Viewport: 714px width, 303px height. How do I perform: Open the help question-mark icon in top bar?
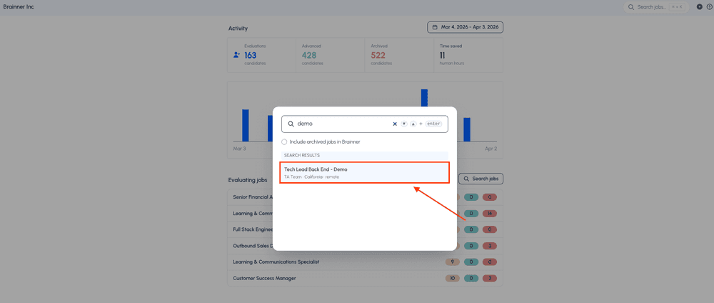(x=709, y=7)
